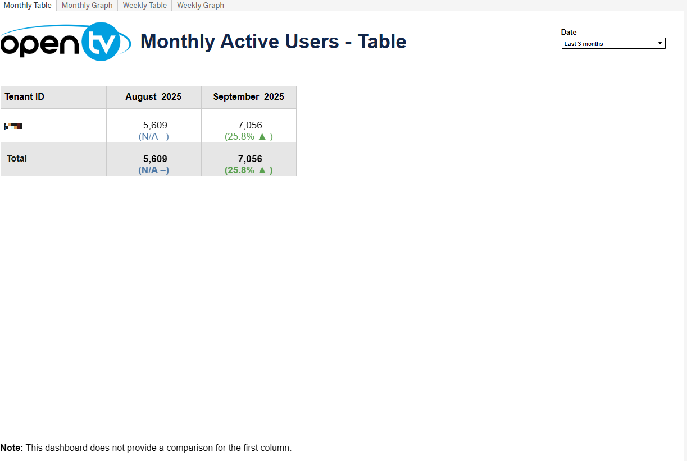The image size is (687, 461).
Task: Select the August 2025 column header
Action: [x=153, y=97]
